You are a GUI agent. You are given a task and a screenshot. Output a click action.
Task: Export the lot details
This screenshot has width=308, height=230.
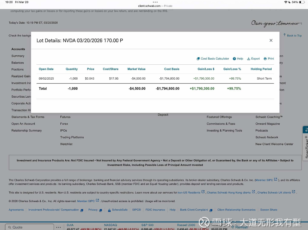[x=253, y=59]
